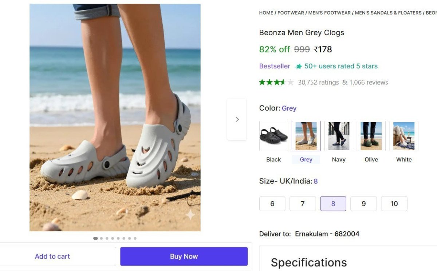Toggle the selected size 8 button
437x271 pixels.
pyautogui.click(x=333, y=204)
